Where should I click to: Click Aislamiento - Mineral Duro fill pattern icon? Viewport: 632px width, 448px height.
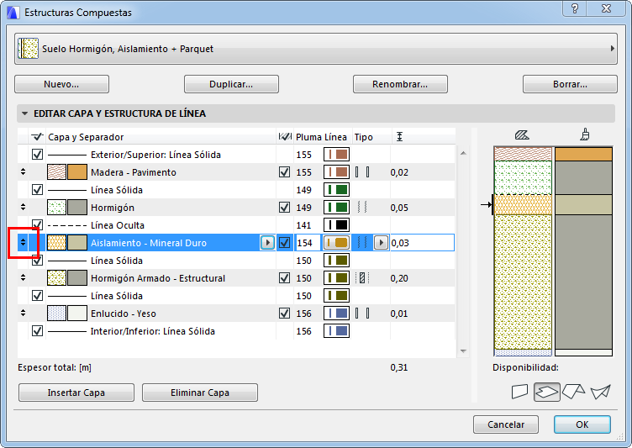pyautogui.click(x=57, y=243)
